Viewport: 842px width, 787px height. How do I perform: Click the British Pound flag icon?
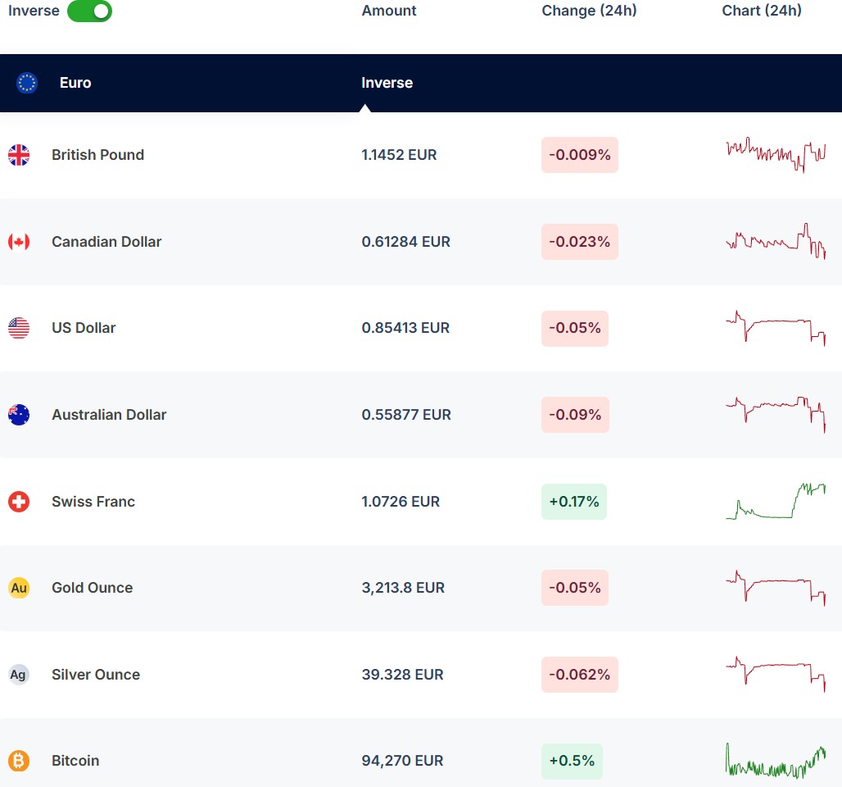[x=19, y=155]
